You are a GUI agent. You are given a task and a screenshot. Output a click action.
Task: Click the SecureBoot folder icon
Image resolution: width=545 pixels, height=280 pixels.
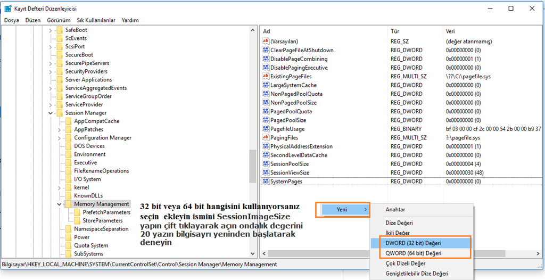click(x=60, y=55)
